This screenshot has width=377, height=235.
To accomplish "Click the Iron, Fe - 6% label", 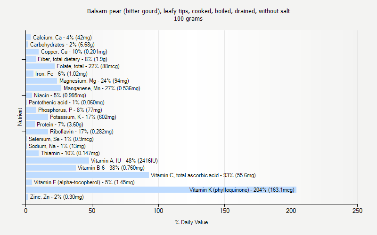I will [61, 74].
